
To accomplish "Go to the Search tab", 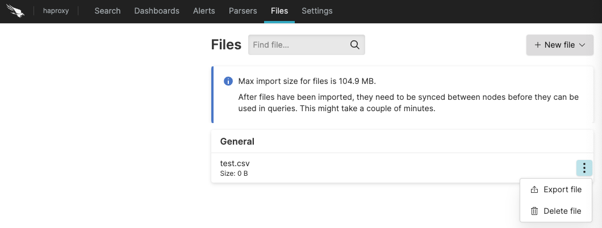I will tap(107, 11).
